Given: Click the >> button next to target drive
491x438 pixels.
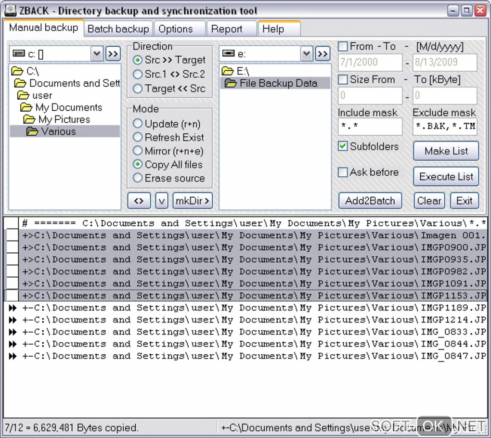Looking at the screenshot, I should coord(323,54).
